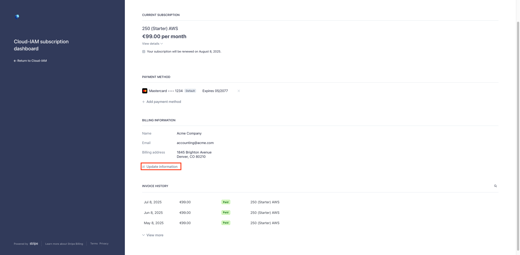This screenshot has width=520, height=255.
Task: Click 'Denver, CO 80210' address line
Action: (x=191, y=157)
